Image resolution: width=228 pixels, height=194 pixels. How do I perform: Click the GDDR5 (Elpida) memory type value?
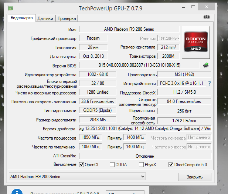coord(98,110)
